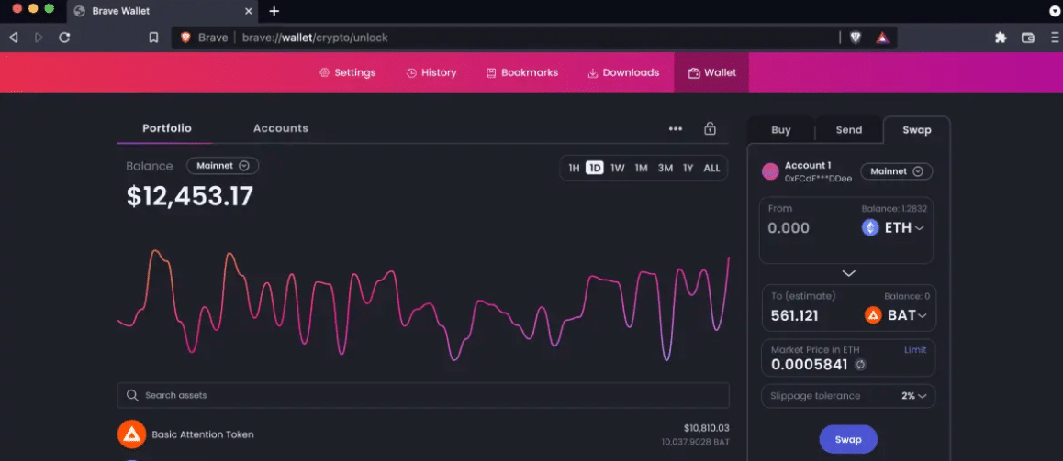Switch to the Accounts tab
This screenshot has width=1063, height=461.
[281, 128]
